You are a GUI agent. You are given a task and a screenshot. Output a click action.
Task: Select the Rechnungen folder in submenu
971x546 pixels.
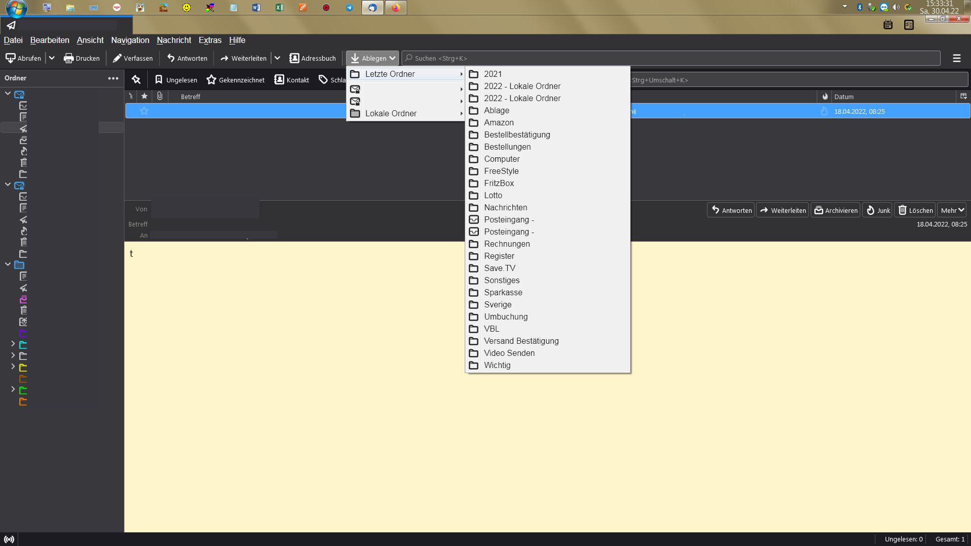[507, 244]
